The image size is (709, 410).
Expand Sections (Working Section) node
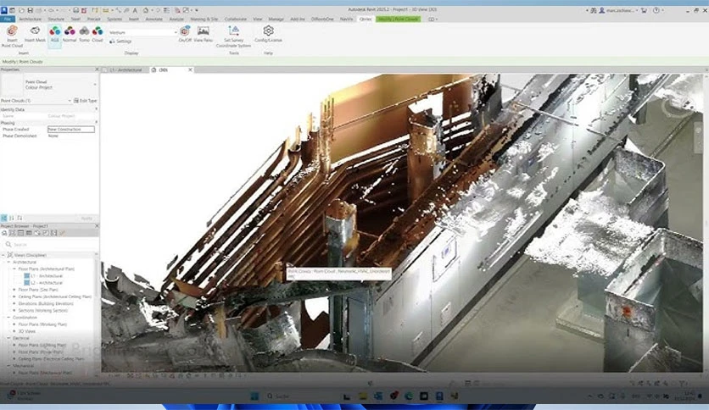[x=14, y=311]
